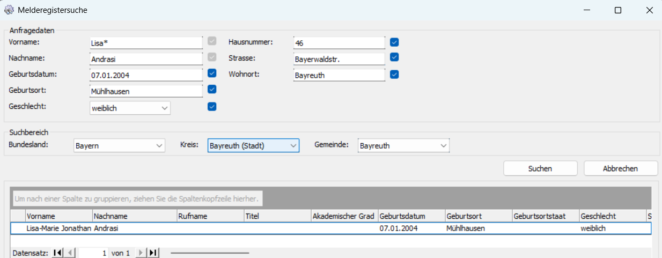Uncheck the Geburtsdatum checkbox
Image resolution: width=662 pixels, height=258 pixels.
(212, 73)
